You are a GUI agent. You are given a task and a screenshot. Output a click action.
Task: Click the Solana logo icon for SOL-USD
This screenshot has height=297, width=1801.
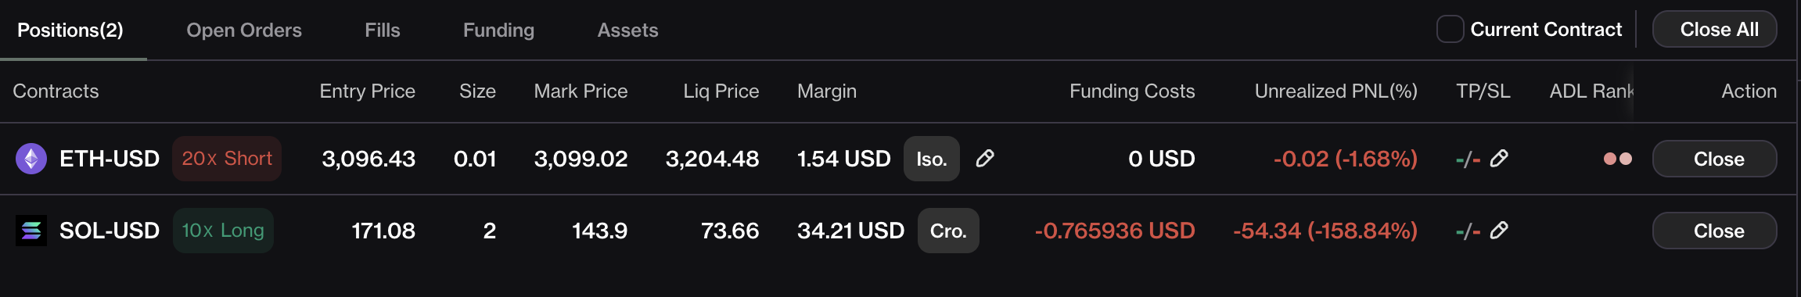tap(31, 231)
